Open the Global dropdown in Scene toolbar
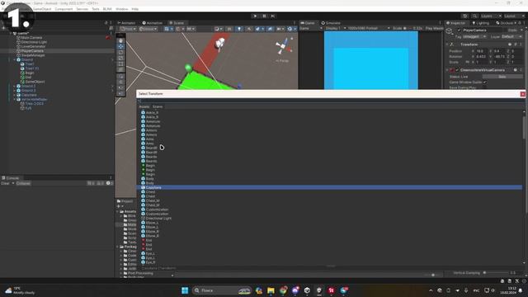The height and width of the screenshot is (297, 528). 148,29
